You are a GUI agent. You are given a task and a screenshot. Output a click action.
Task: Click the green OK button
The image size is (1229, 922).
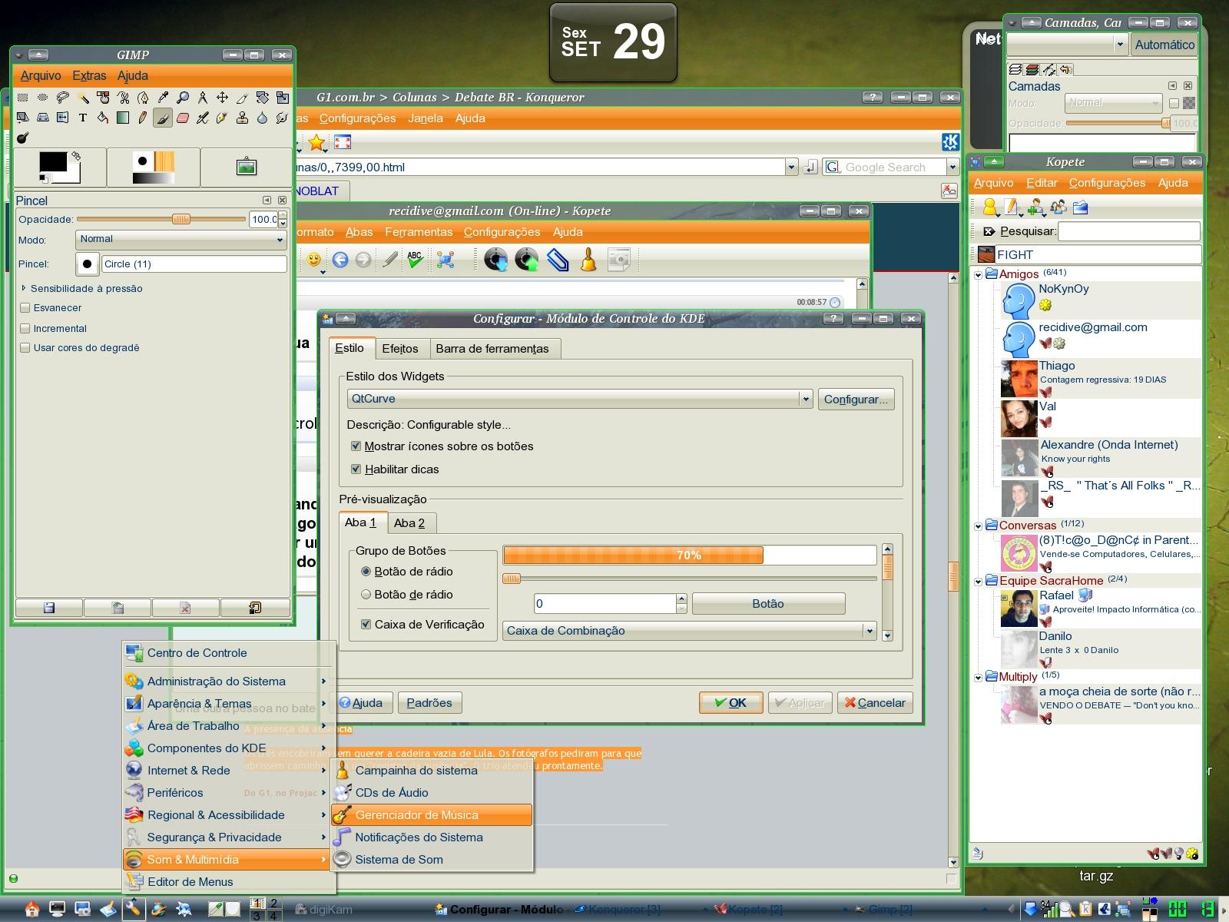(730, 702)
